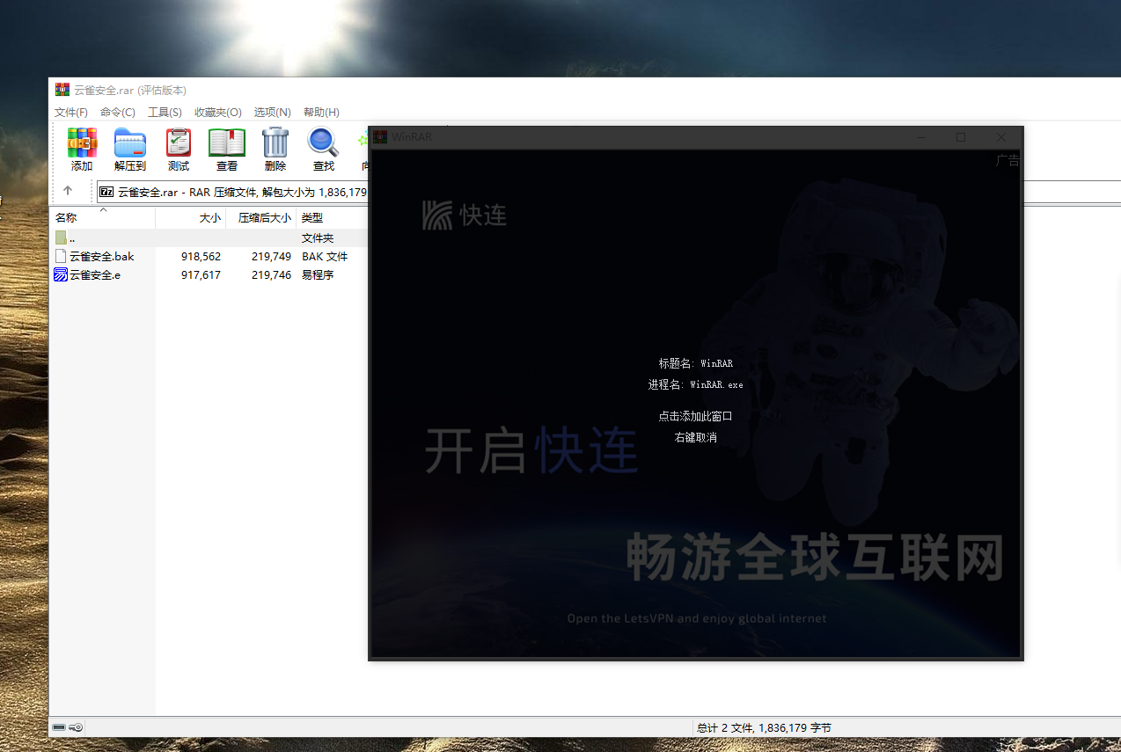Image resolution: width=1121 pixels, height=752 pixels.
Task: Select the 云雀安全.e file name
Action: click(x=95, y=274)
